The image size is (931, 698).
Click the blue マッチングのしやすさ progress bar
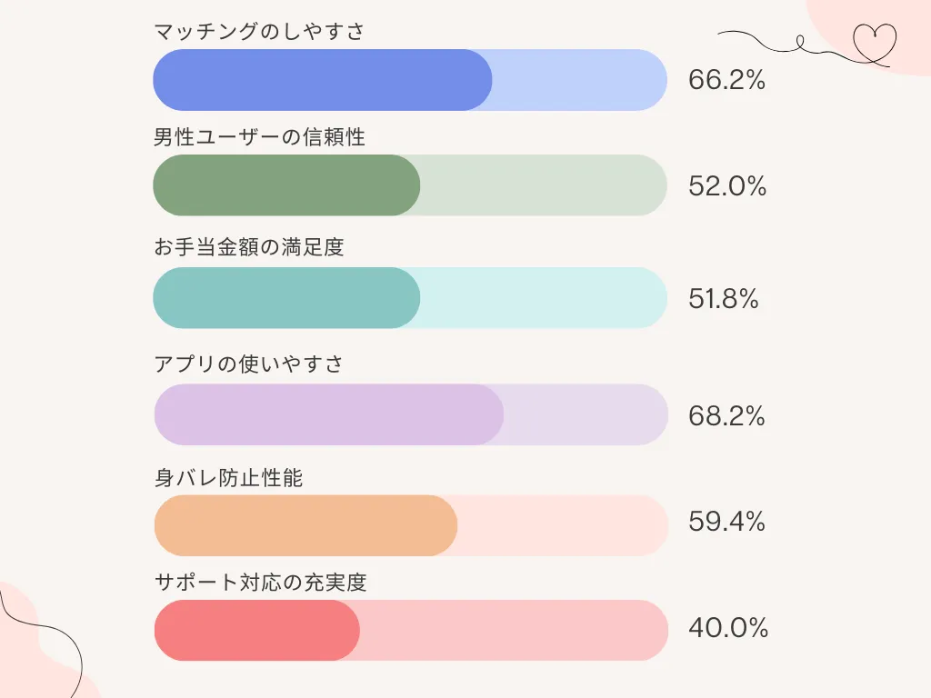pyautogui.click(x=323, y=80)
